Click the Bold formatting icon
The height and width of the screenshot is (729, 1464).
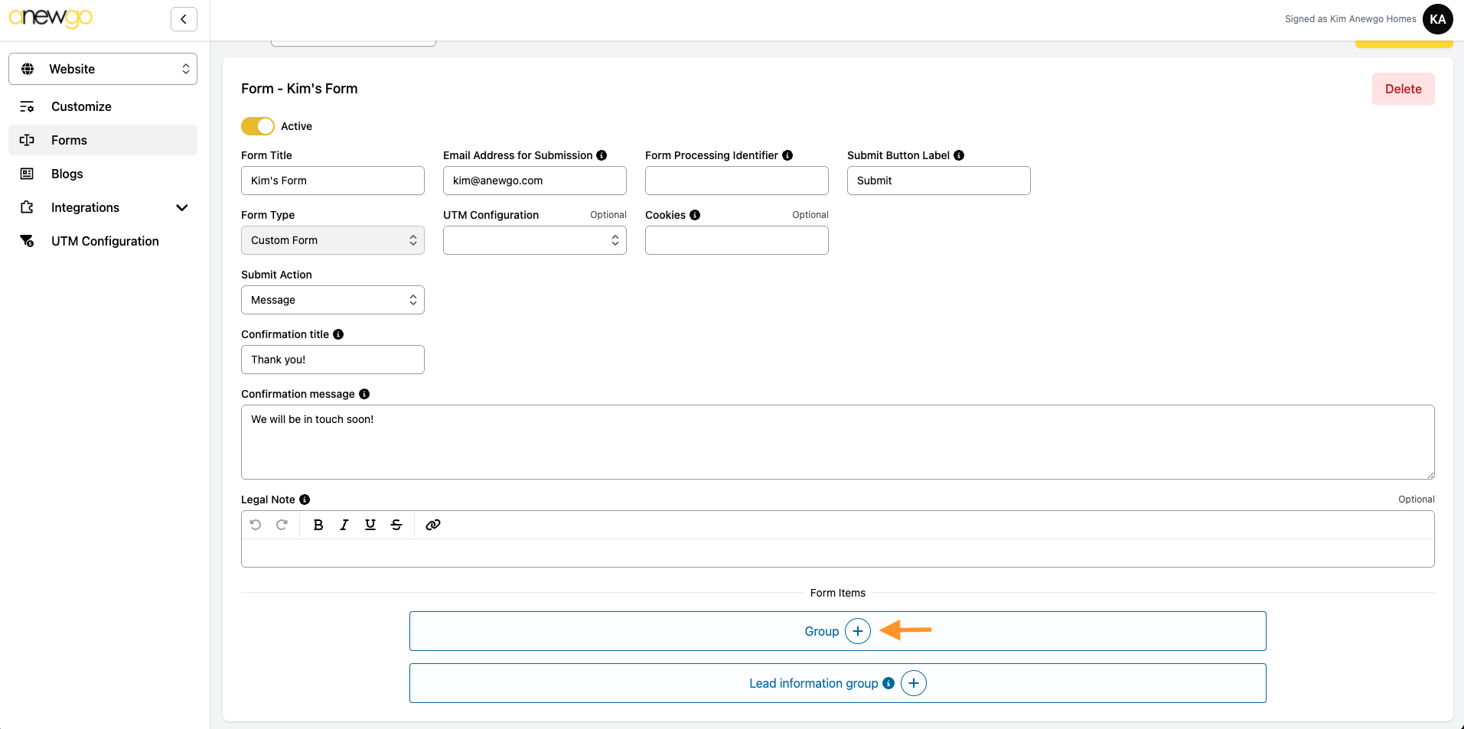[318, 525]
